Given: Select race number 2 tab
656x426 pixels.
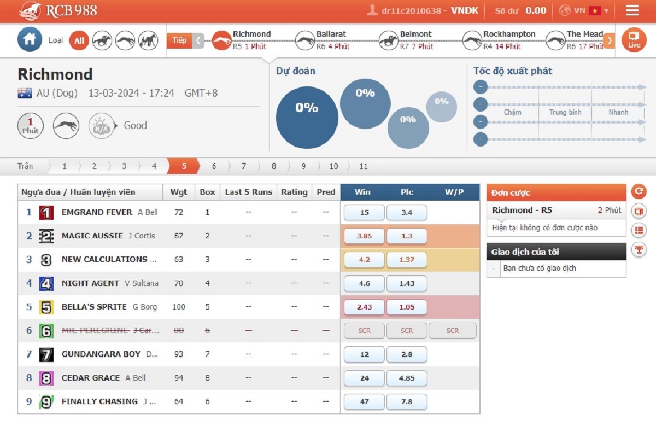Looking at the screenshot, I should [x=94, y=166].
